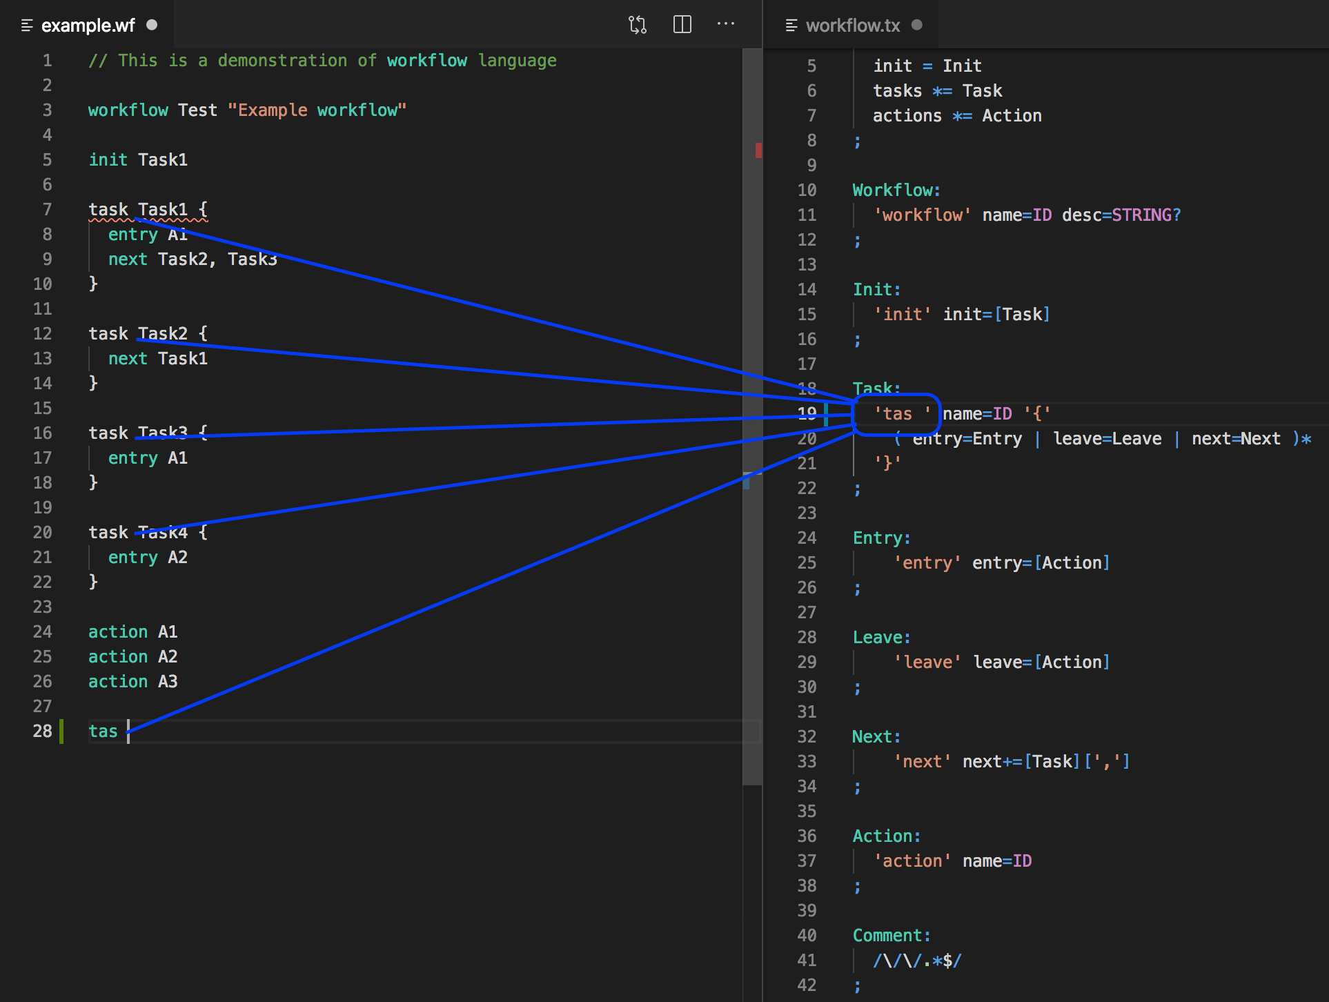Image resolution: width=1329 pixels, height=1002 pixels.
Task: Place cursor on 'tas' text at line 28
Action: (103, 731)
